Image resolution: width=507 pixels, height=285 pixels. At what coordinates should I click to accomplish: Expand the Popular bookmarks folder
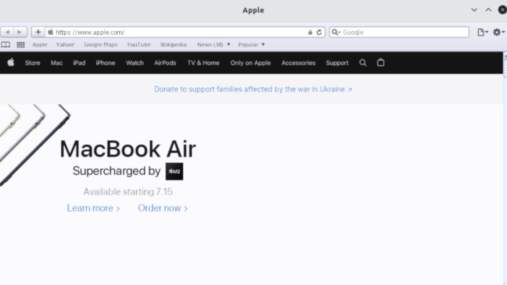coord(251,45)
